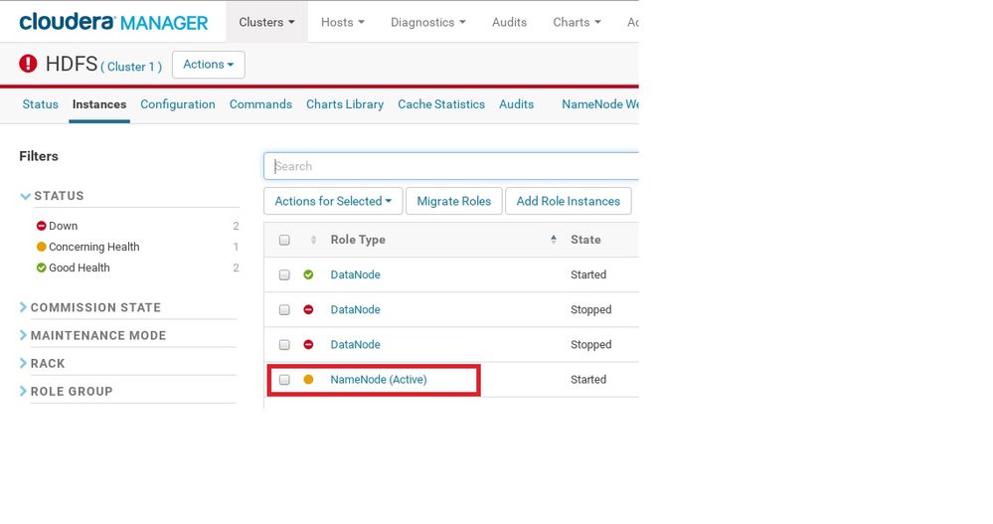Screen dimensions: 993x524
Task: Click the Cloudera Manager logo
Action: click(113, 22)
